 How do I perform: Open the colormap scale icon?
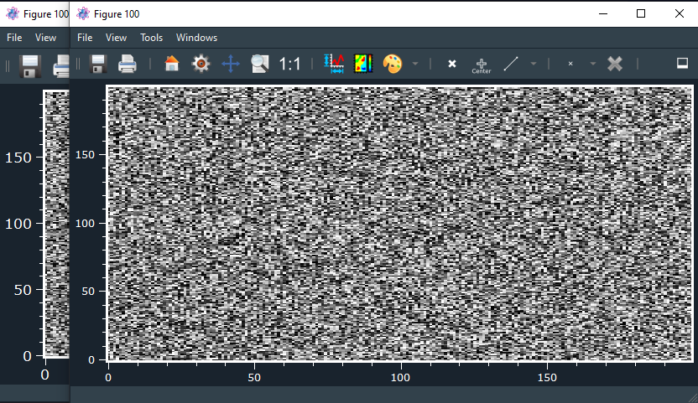point(362,64)
